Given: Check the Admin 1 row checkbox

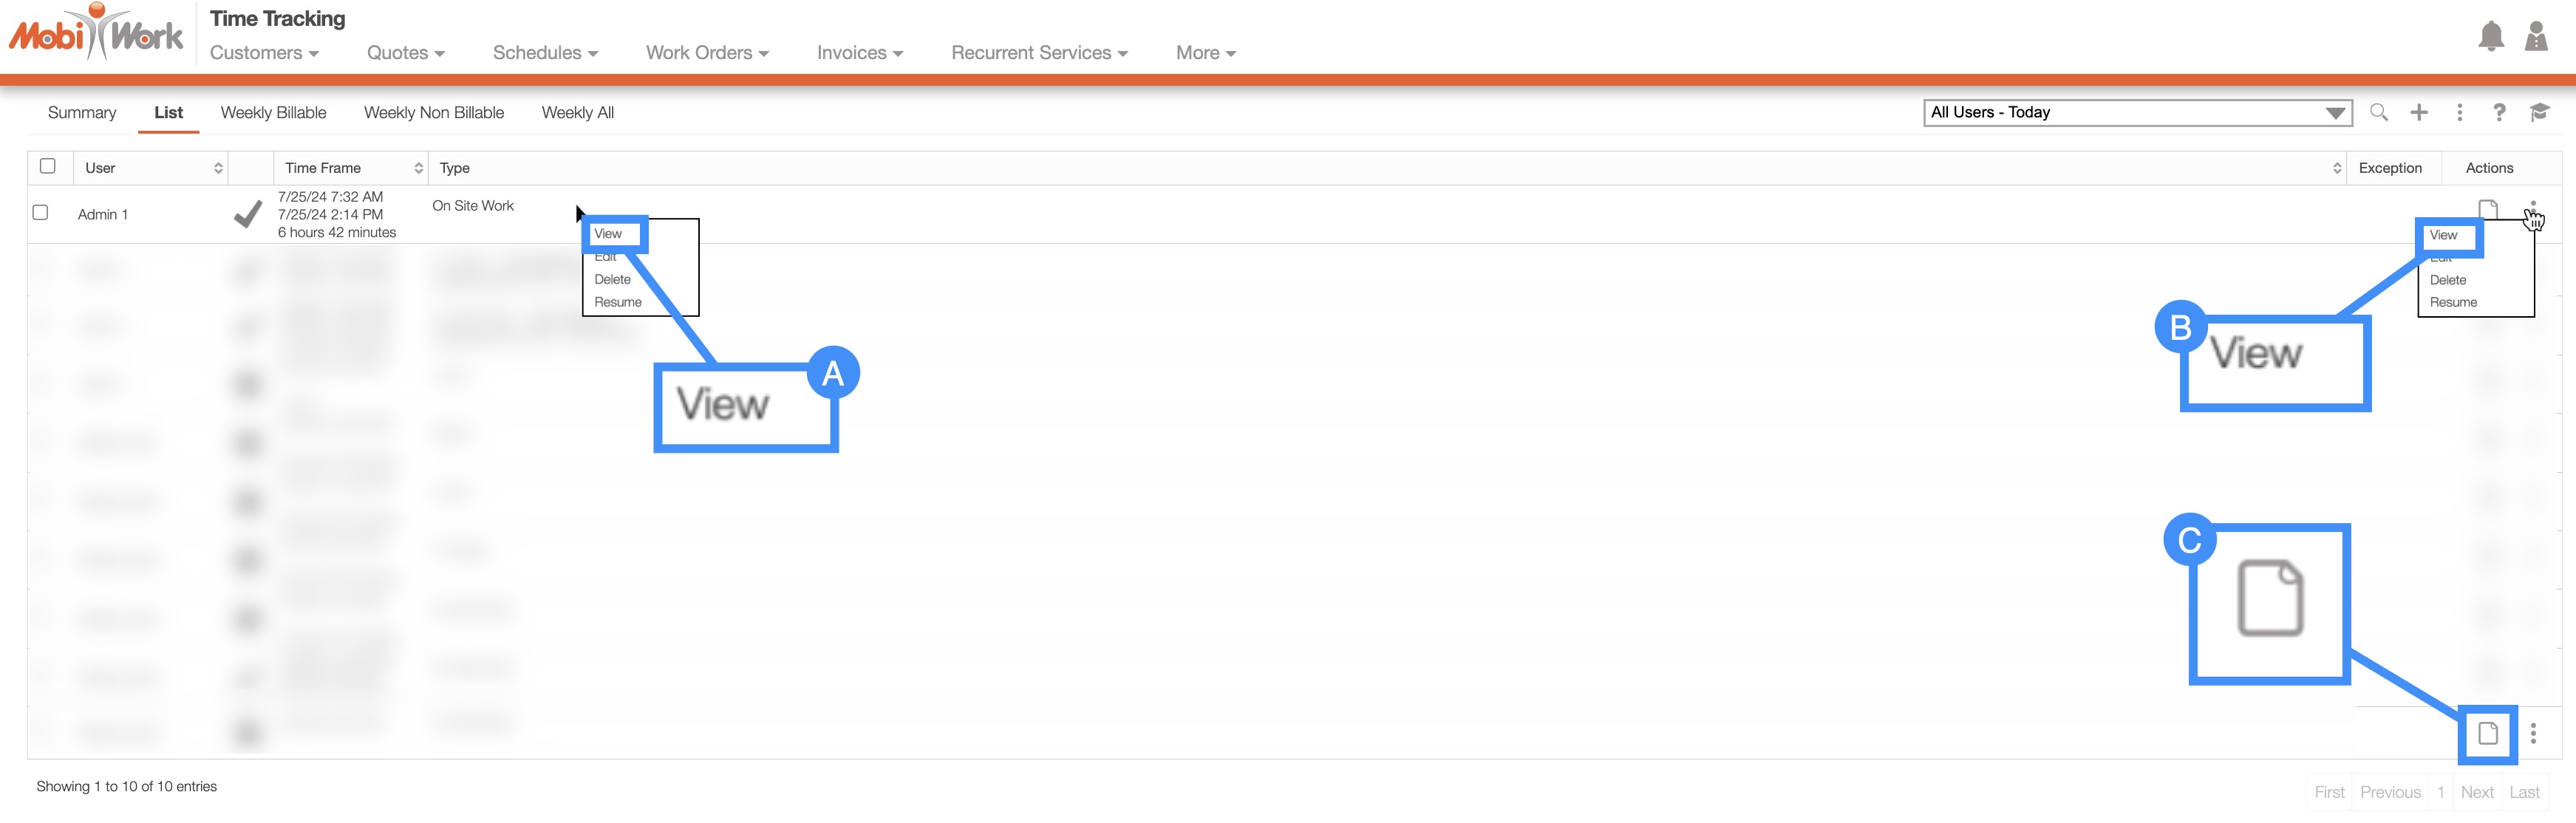Looking at the screenshot, I should 40,212.
